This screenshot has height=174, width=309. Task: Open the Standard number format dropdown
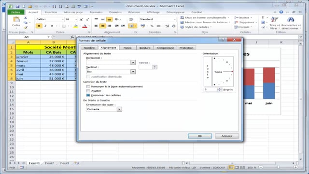(175, 19)
